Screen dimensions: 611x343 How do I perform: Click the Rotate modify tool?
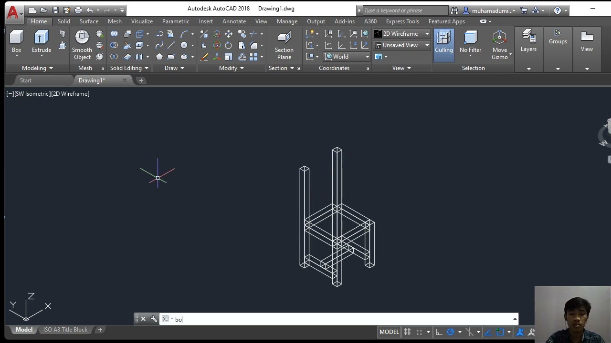[229, 45]
